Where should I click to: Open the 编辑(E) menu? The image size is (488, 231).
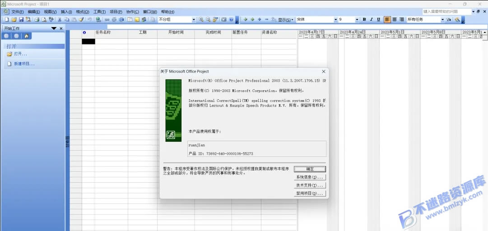33,12
